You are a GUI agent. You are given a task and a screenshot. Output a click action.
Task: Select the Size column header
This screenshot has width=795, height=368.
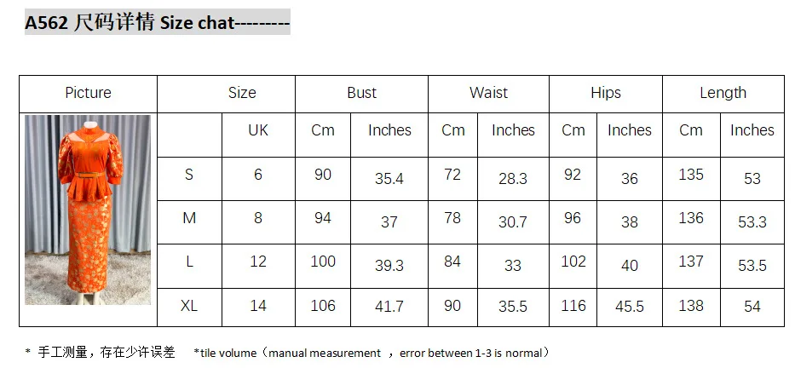(x=242, y=93)
